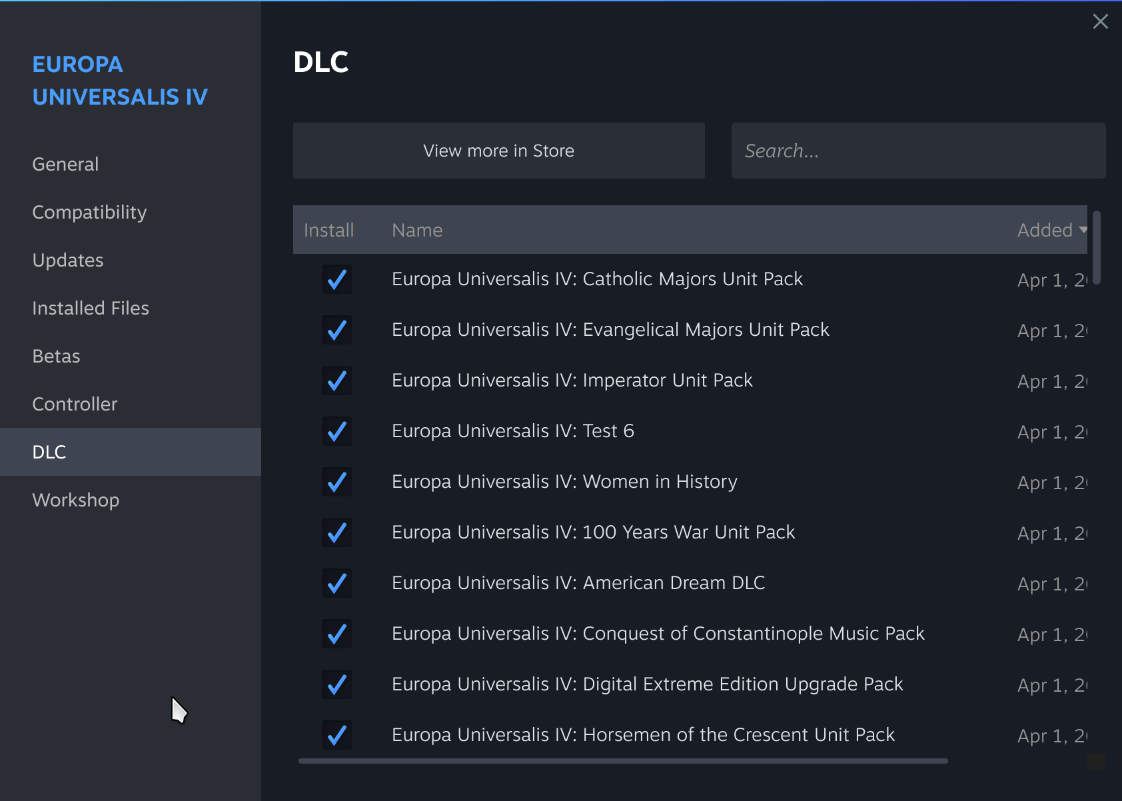This screenshot has width=1122, height=801.
Task: Toggle Horsemen of the Crescent Unit Pack checkbox
Action: (x=337, y=735)
